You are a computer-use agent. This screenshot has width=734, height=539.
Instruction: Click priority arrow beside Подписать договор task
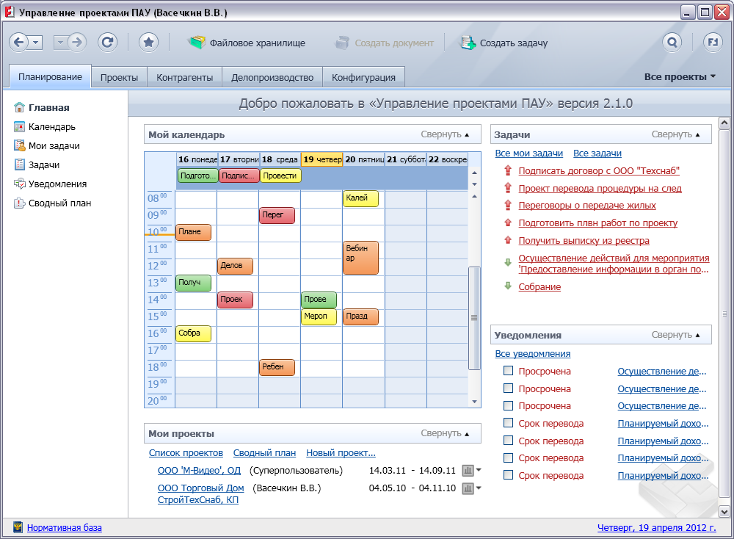[x=508, y=170]
